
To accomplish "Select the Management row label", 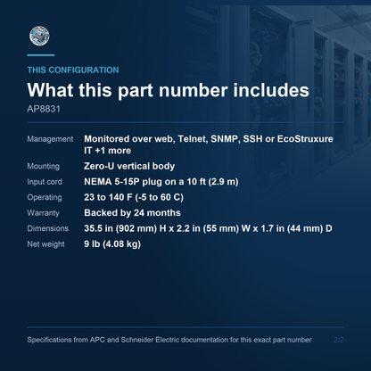I will tap(50, 139).
